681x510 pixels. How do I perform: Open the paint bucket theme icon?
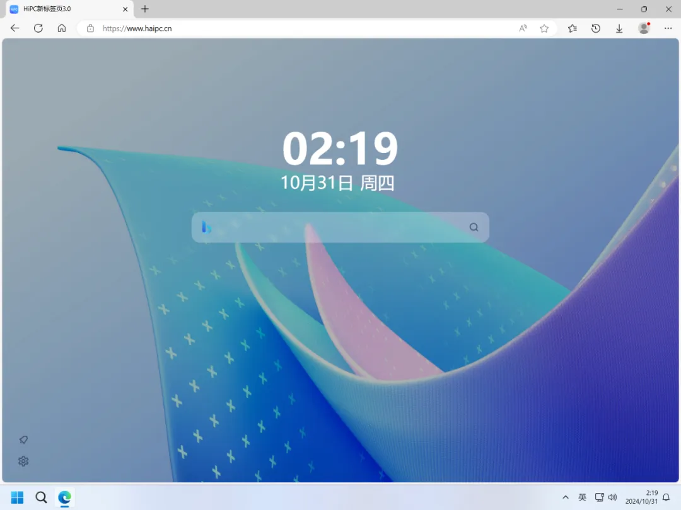[x=23, y=439]
